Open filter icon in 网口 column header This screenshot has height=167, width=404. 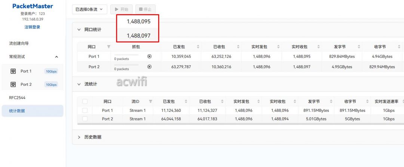[108, 47]
